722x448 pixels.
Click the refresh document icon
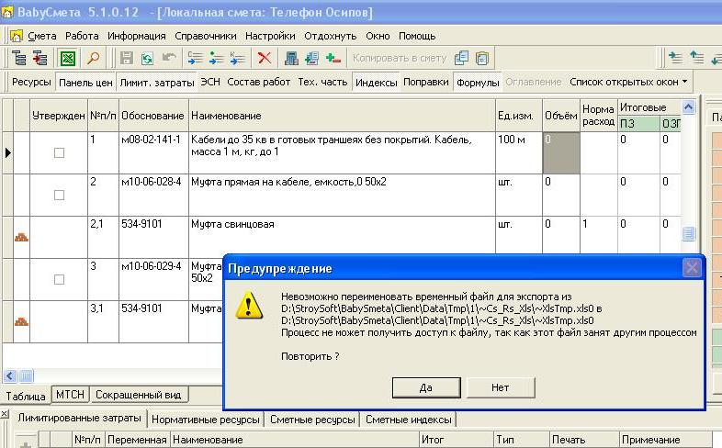click(x=147, y=59)
